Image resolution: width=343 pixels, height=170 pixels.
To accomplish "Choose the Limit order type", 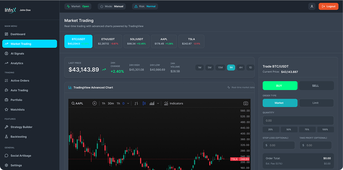I will point(316,103).
